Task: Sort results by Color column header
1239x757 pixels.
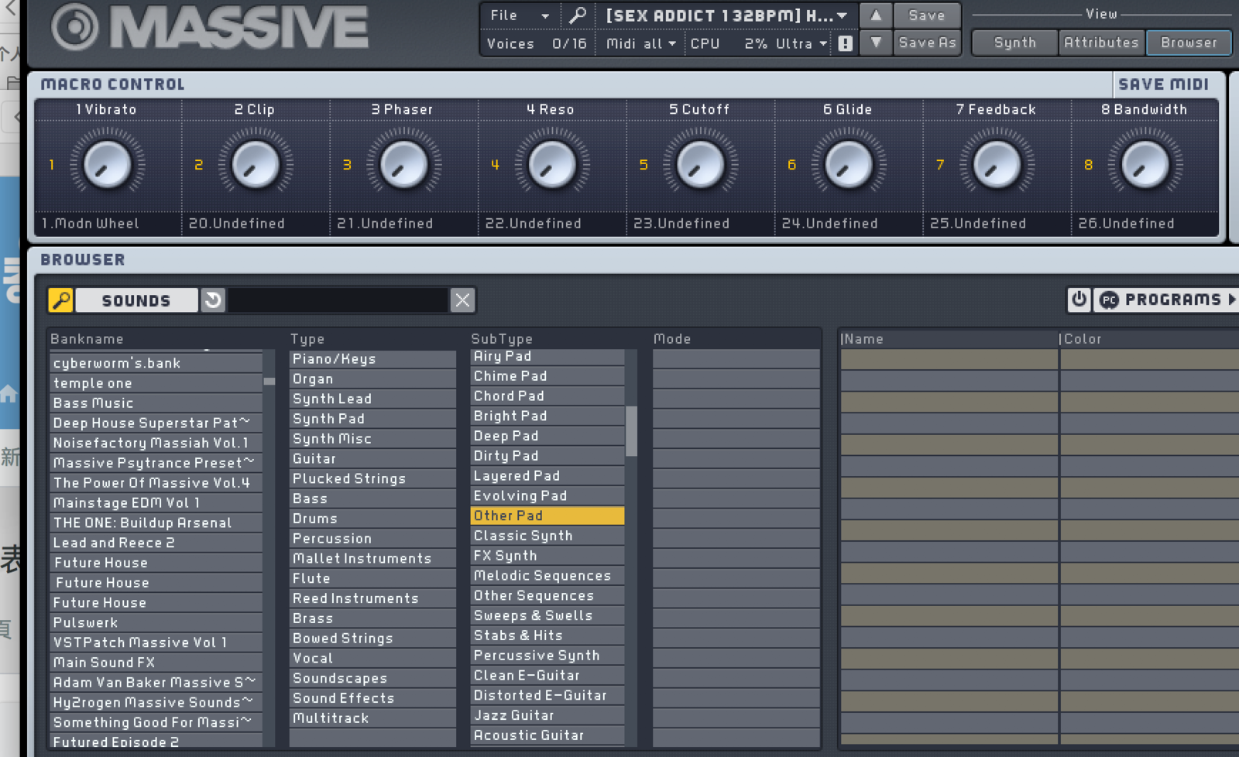Action: coord(1149,339)
